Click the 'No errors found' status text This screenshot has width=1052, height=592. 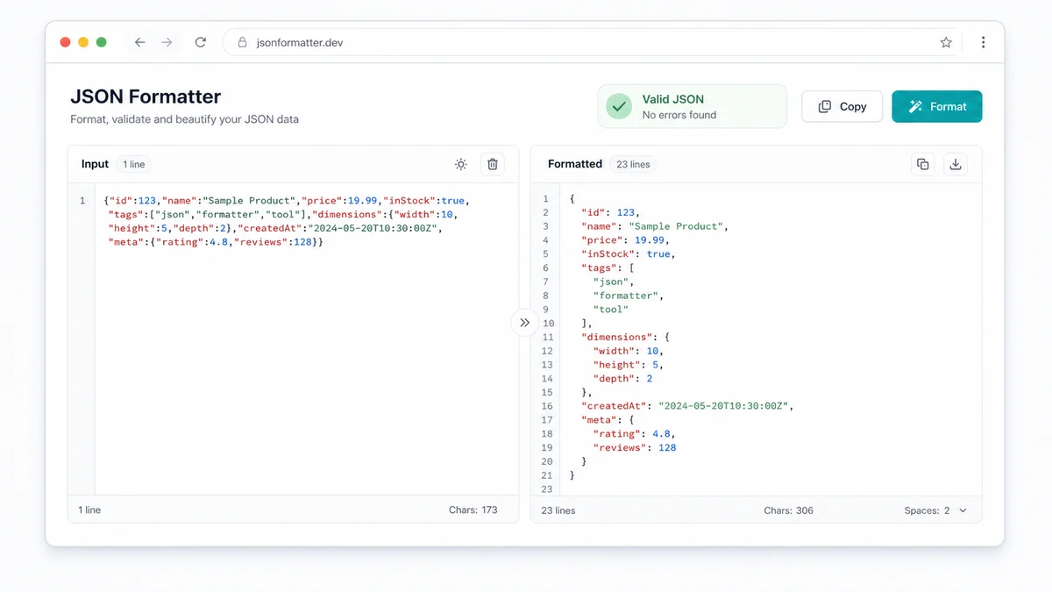[679, 115]
